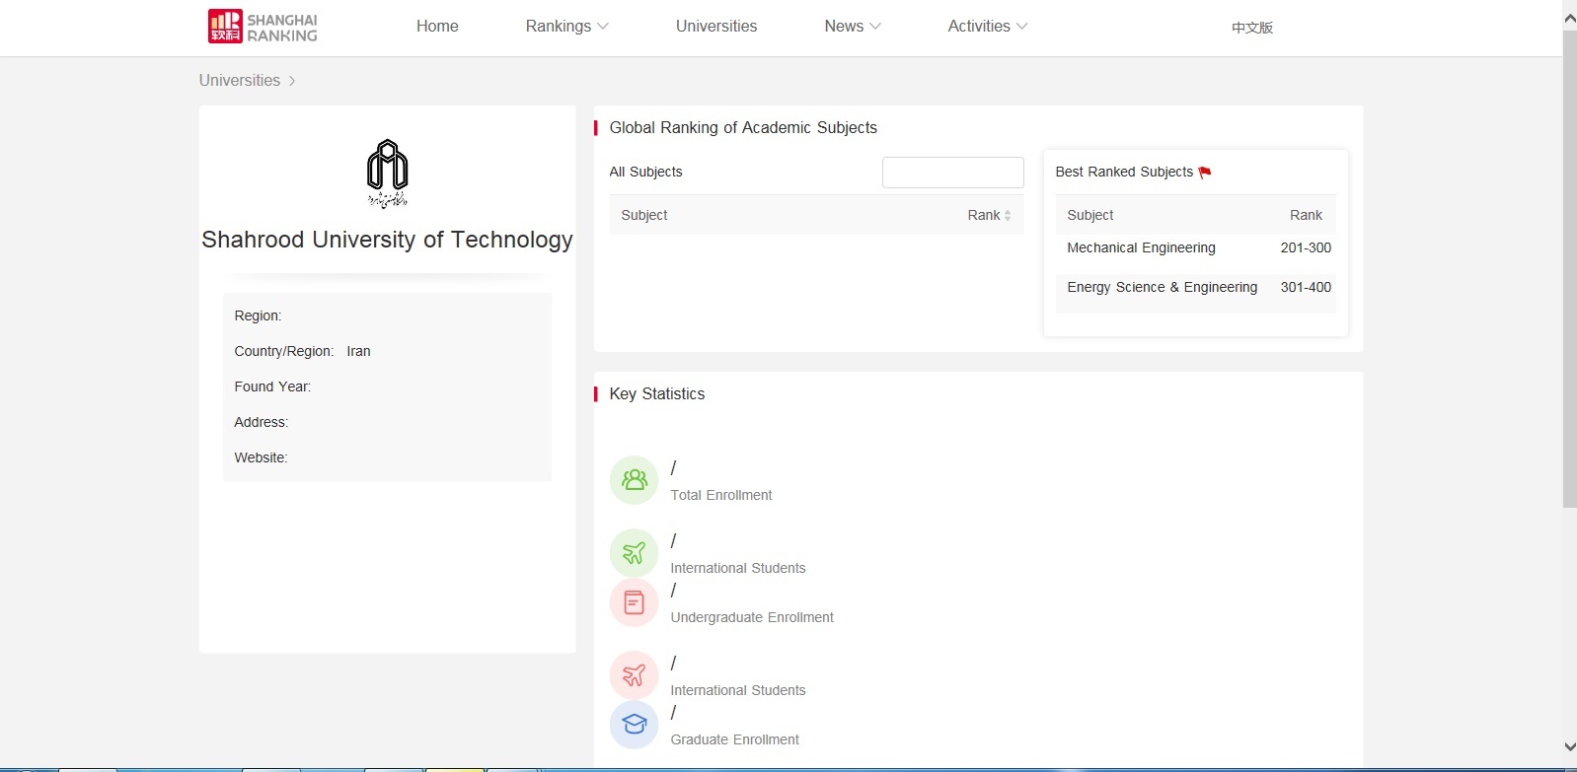Expand the Activities dropdown menu
1577x772 pixels.
tap(988, 27)
